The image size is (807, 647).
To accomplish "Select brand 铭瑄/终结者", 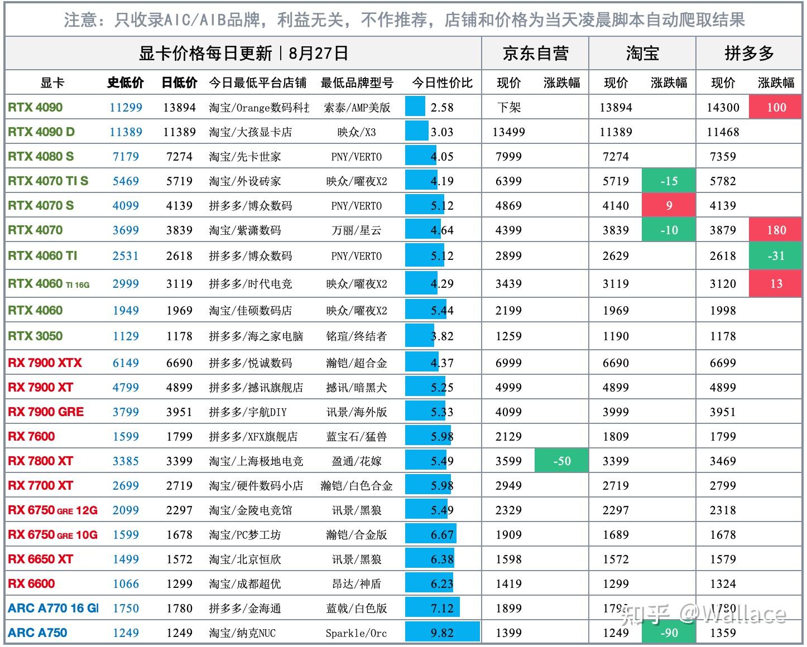I will point(357,336).
